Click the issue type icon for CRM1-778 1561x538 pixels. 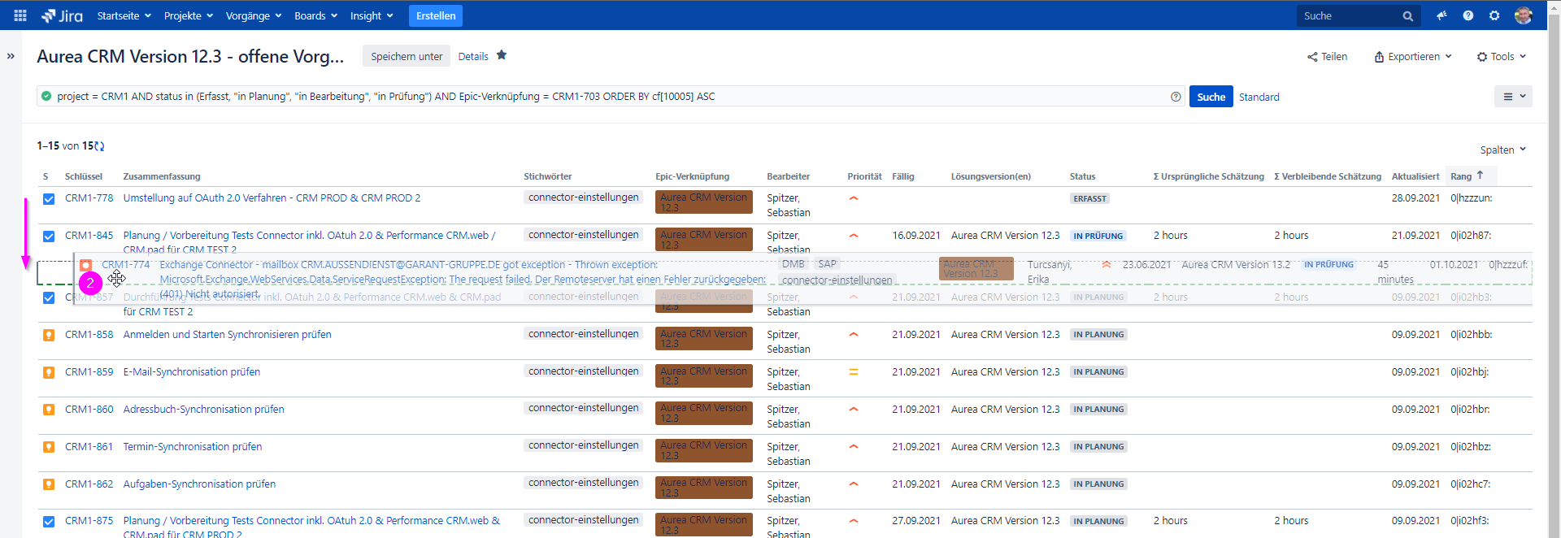tap(49, 199)
